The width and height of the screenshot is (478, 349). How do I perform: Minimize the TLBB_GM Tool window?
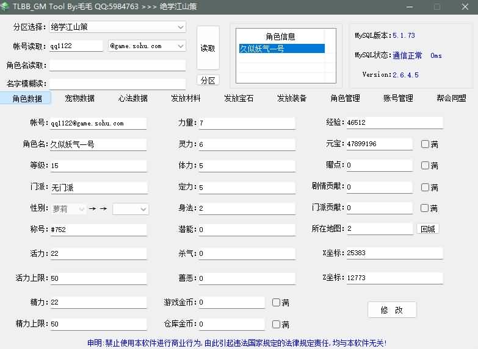410,6
